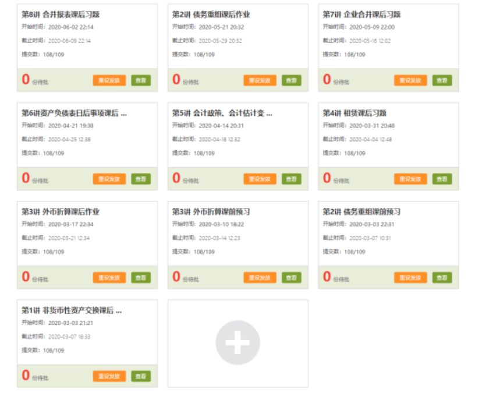View 第3讲 外币折算课前预习 with 查看 button
486x393 pixels.
pos(292,278)
